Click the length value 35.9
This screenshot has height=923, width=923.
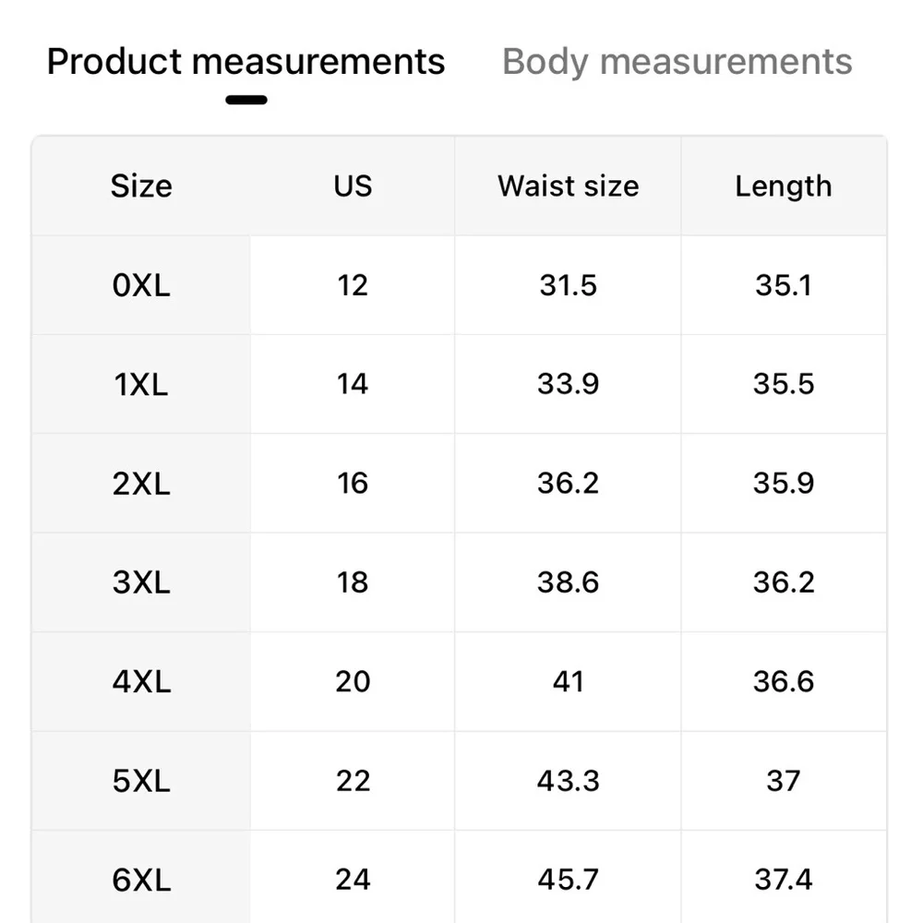(783, 484)
